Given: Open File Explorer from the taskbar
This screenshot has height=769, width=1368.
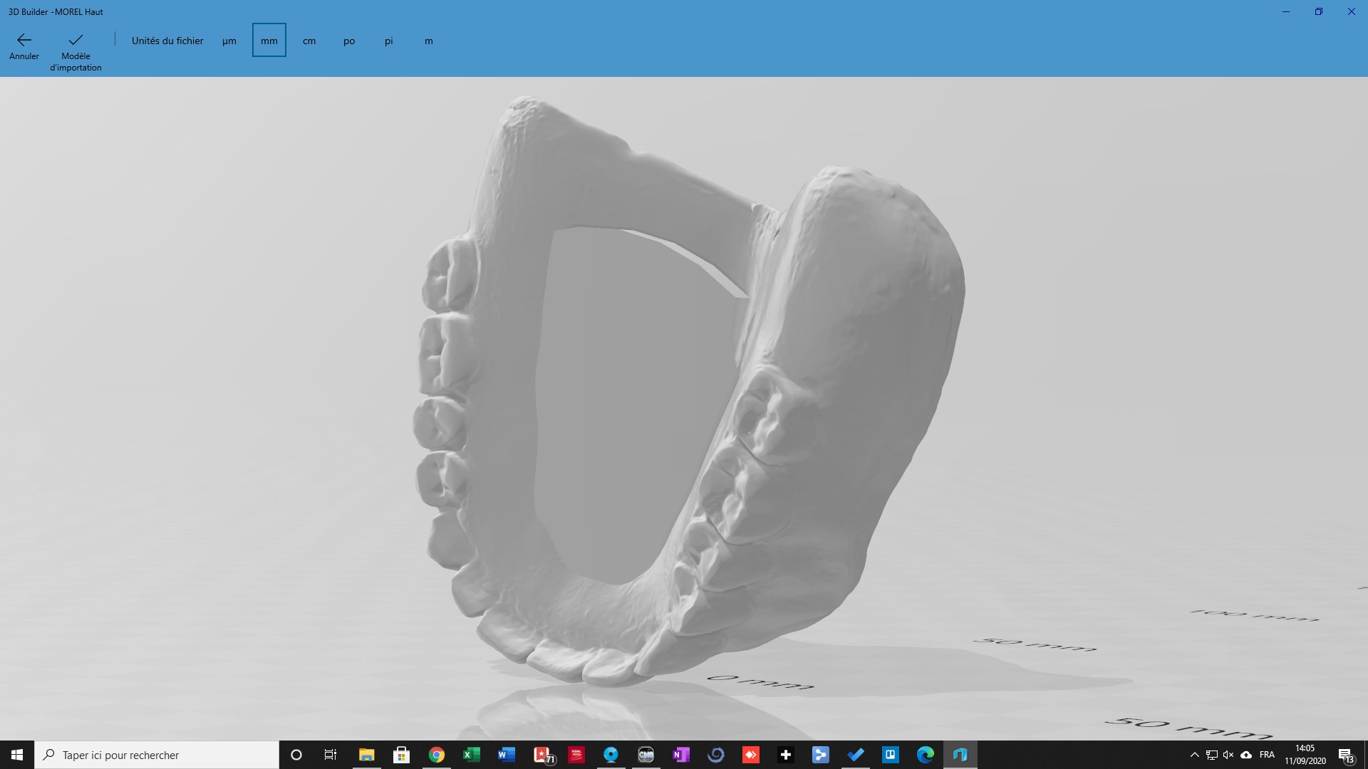Looking at the screenshot, I should (x=366, y=755).
